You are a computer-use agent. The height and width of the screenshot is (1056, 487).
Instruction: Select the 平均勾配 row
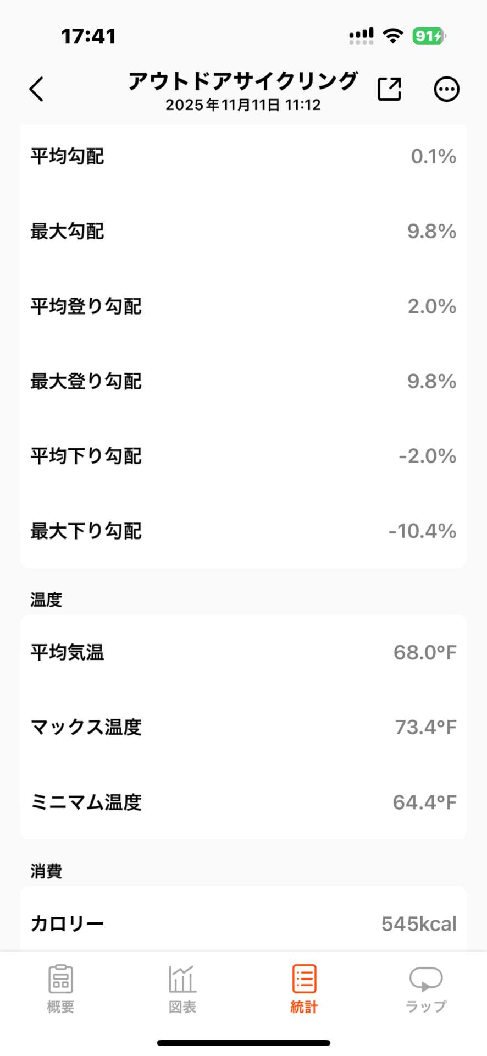(x=243, y=157)
